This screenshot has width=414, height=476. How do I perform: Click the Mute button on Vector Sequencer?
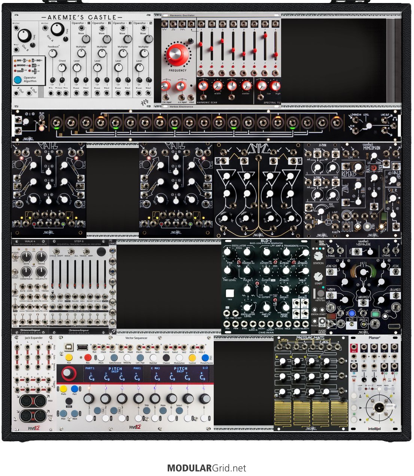point(163,411)
